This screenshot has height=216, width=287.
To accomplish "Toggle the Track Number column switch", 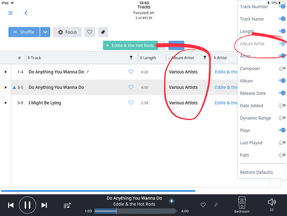I will [x=282, y=6].
